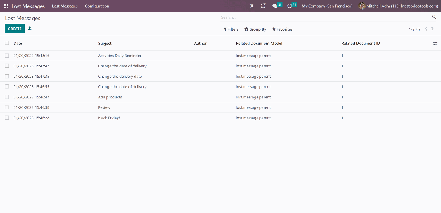Click the Lost Messages breadcrumb title

click(x=23, y=19)
